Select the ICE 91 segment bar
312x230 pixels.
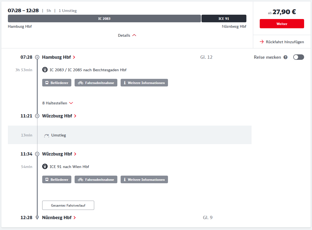pyautogui.click(x=224, y=18)
